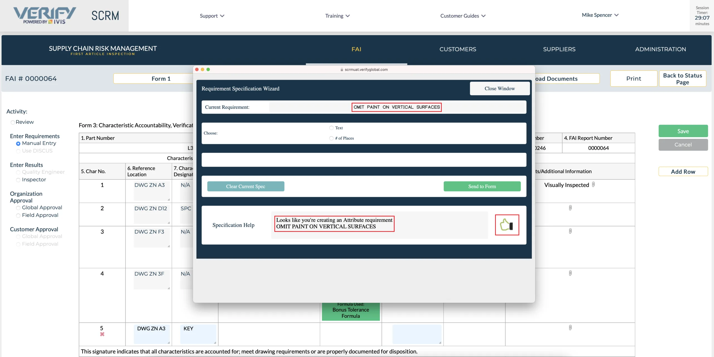
Task: Click the paperclip attachment icon in row 2
Action: point(570,208)
